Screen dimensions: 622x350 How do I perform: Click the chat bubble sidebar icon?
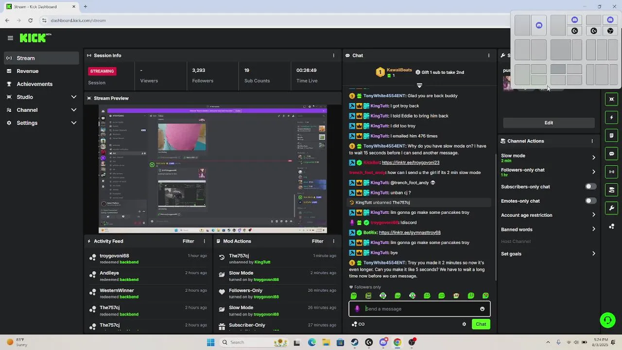click(612, 154)
